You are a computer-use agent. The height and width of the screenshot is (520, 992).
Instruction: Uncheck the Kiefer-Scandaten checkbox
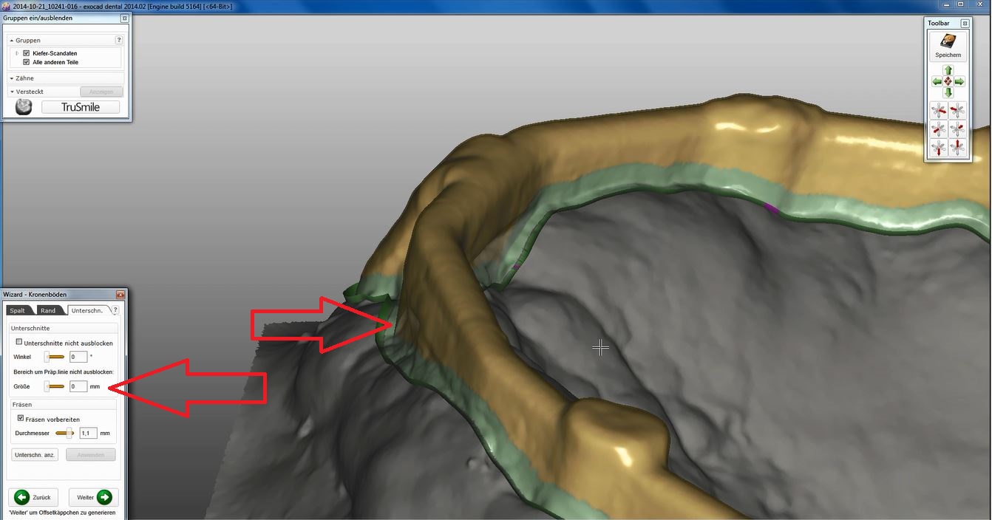(27, 53)
